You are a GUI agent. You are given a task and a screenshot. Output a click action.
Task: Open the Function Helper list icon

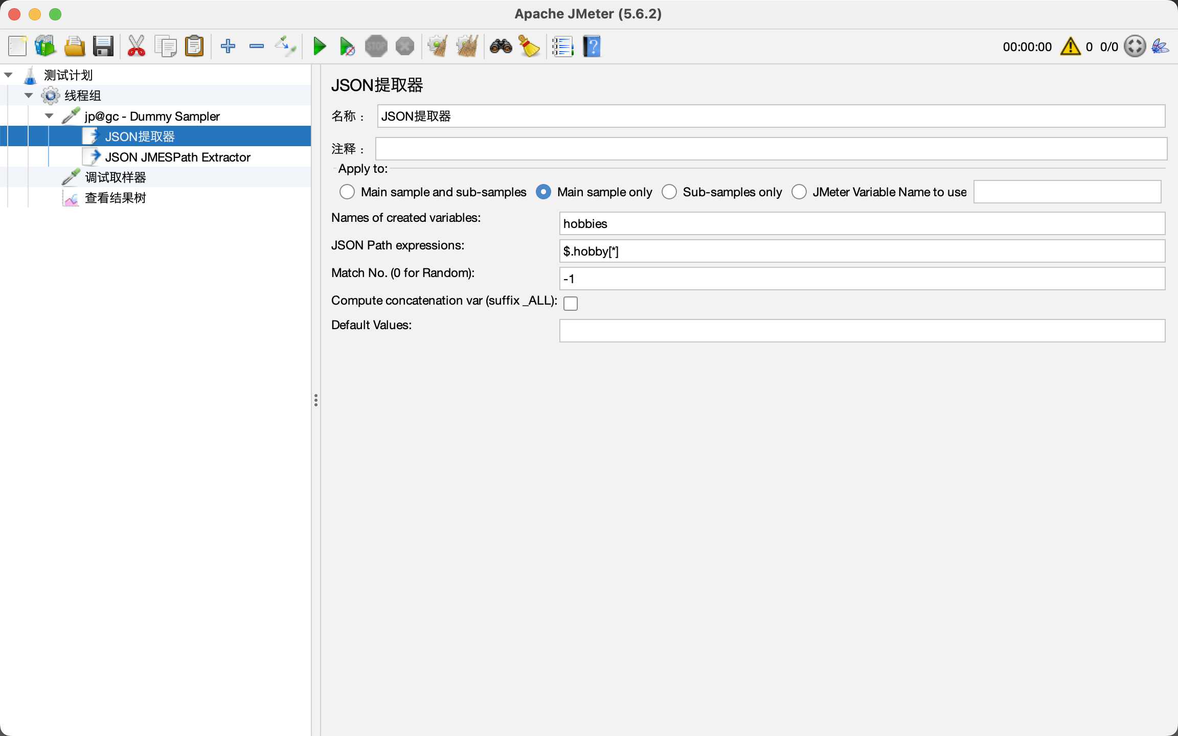point(563,47)
